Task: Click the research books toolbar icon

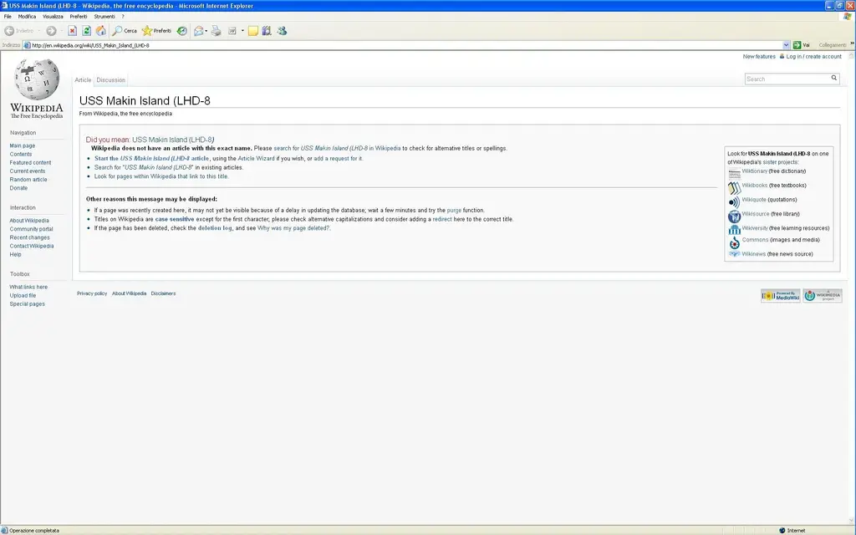Action: (267, 31)
